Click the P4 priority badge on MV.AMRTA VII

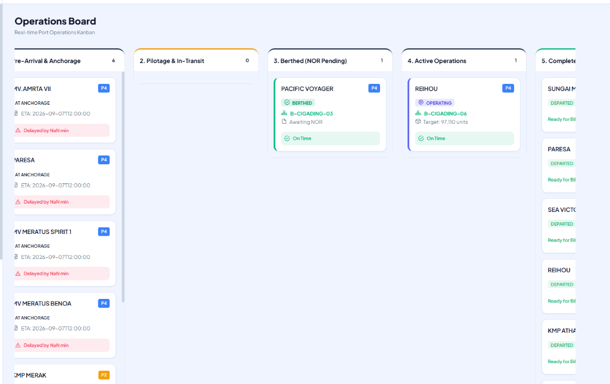[104, 88]
